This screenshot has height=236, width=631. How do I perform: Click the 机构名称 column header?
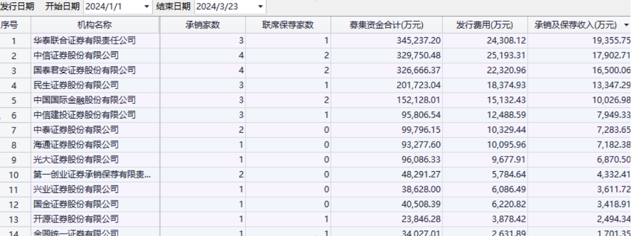tap(95, 25)
